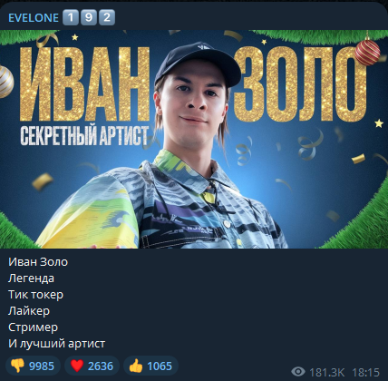Click the 'Стример' text line
The height and width of the screenshot is (381, 388).
[33, 327]
